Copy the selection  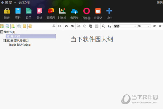[x=85, y=26]
